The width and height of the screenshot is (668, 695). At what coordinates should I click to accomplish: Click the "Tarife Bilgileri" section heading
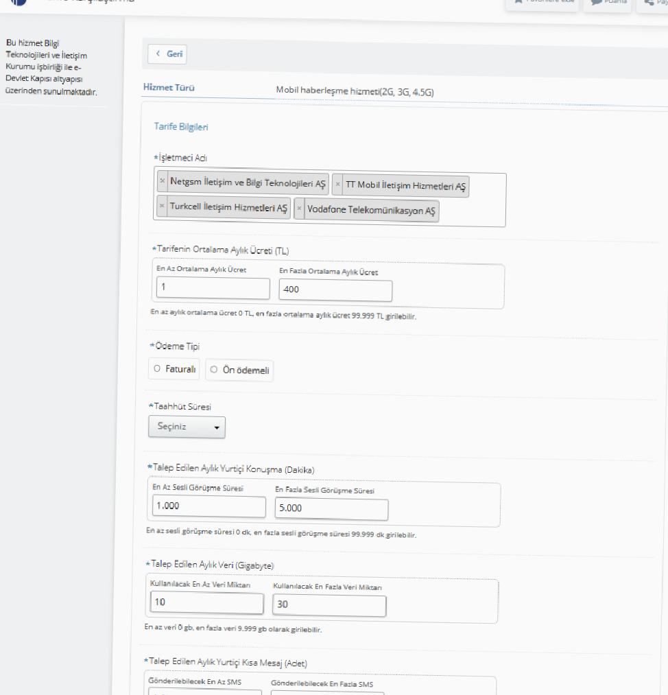pos(181,126)
